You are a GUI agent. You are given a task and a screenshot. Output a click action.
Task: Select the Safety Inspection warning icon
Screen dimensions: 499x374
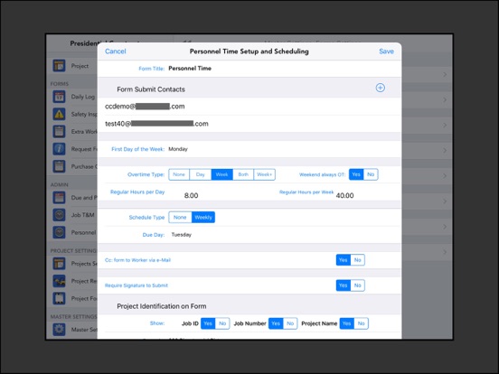pyautogui.click(x=59, y=114)
